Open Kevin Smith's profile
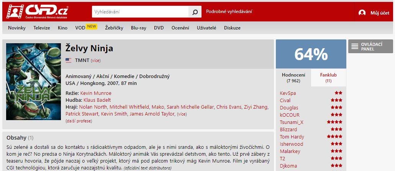395x171 pixels. [x=114, y=114]
